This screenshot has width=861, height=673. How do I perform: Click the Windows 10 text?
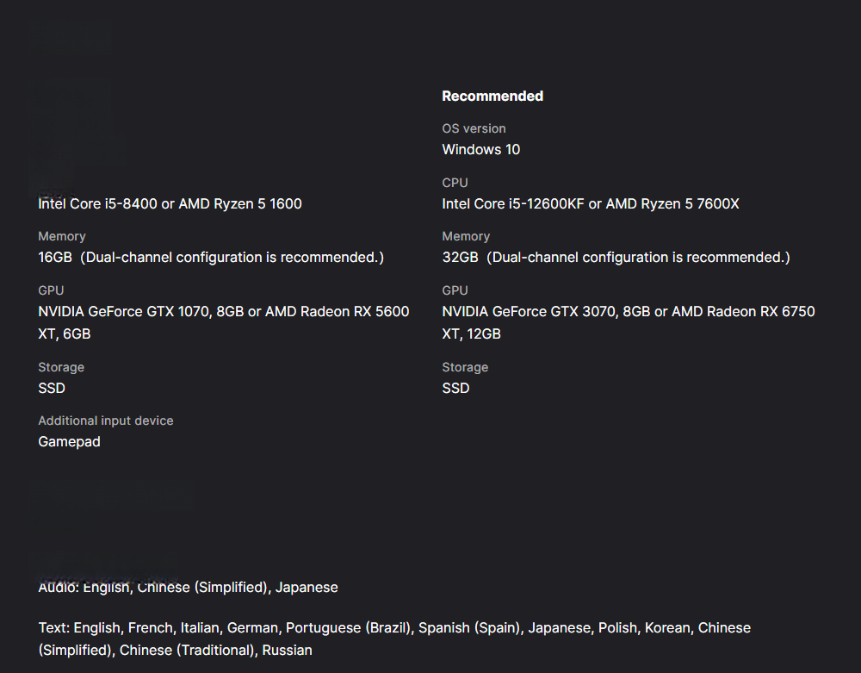pos(481,149)
